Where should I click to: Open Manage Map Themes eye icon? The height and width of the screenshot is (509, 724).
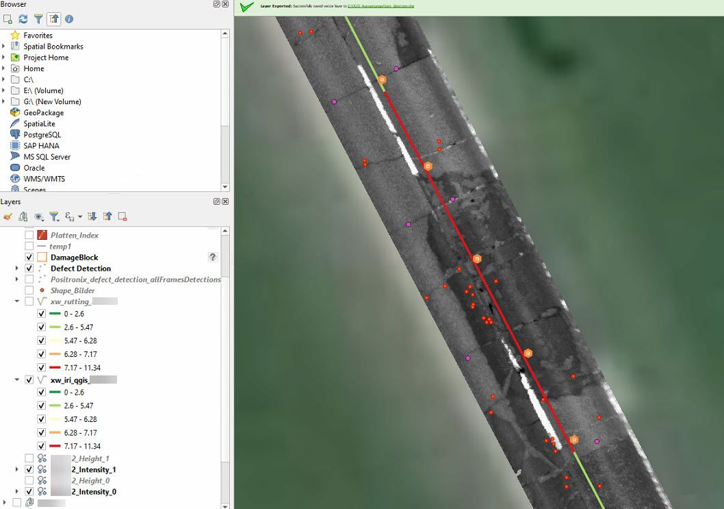(x=39, y=216)
